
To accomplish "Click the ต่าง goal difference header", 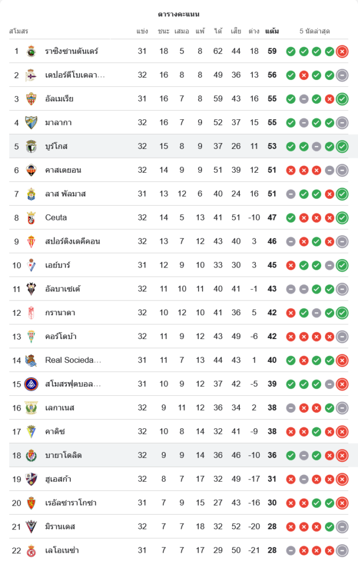I will pyautogui.click(x=254, y=31).
